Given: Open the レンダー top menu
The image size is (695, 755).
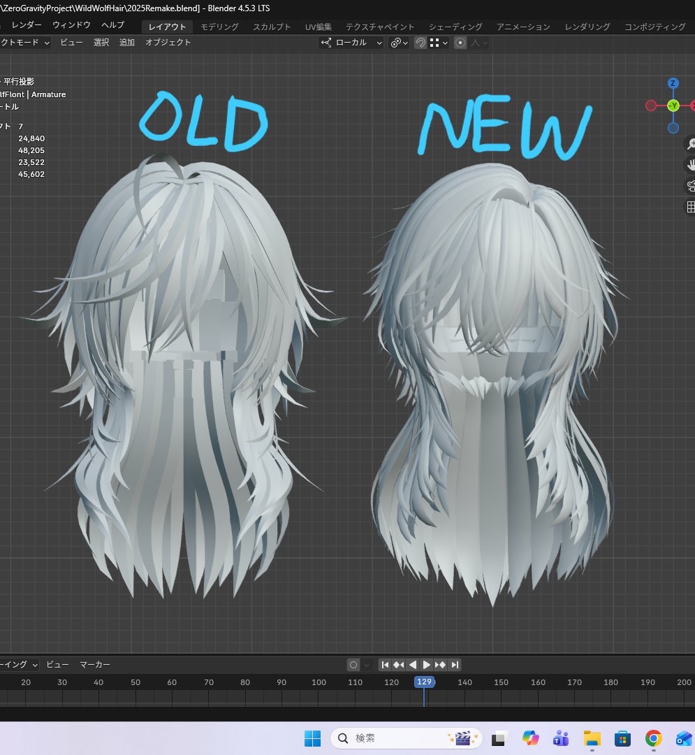Looking at the screenshot, I should tap(27, 25).
